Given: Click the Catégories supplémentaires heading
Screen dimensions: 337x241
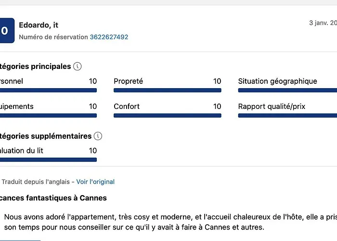Looking at the screenshot, I should pyautogui.click(x=46, y=136).
